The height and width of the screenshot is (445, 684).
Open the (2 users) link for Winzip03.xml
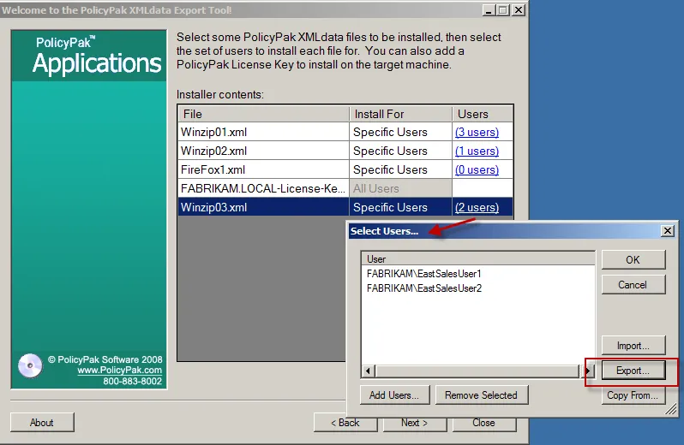(x=477, y=207)
